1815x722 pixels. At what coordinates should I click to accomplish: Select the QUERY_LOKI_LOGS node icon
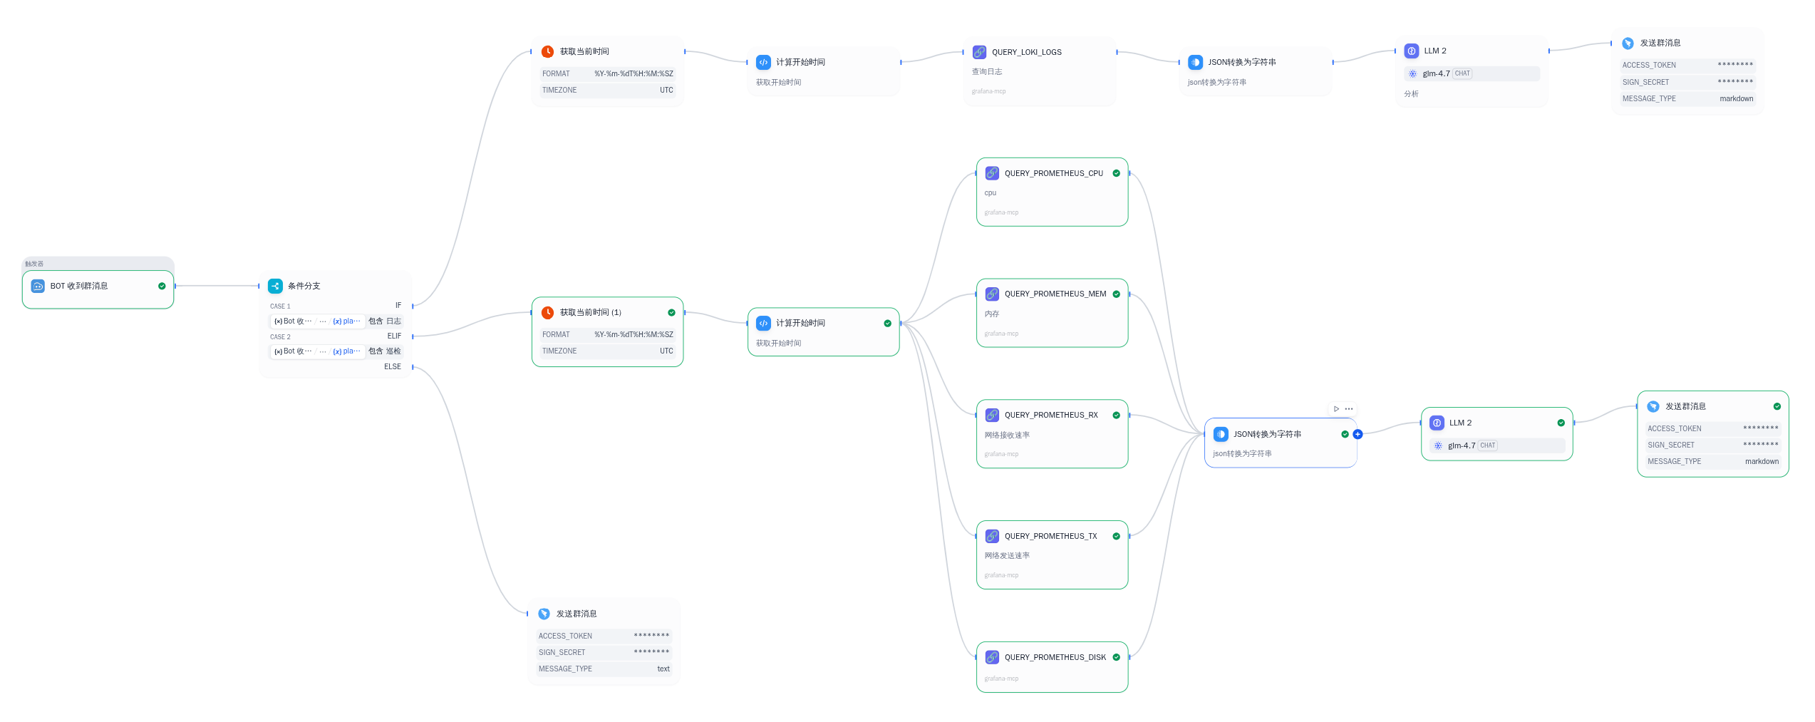[x=979, y=52]
